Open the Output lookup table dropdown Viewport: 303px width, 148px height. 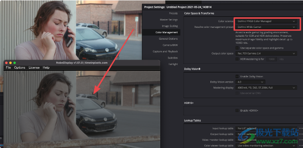pos(266,134)
